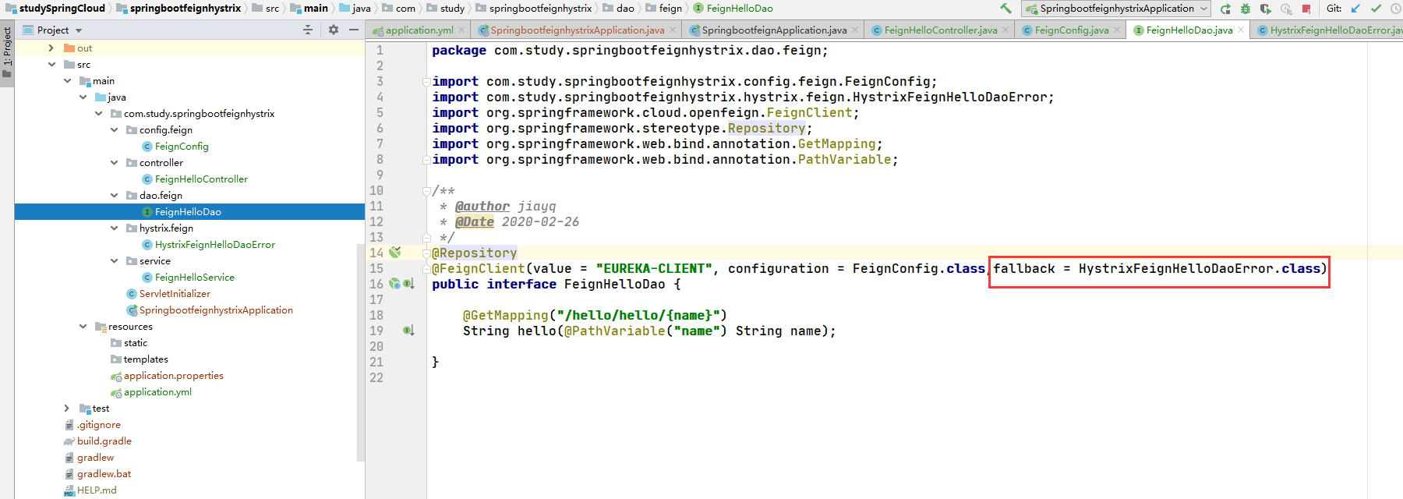Click springbootfeignhystrix module breadcrumb

pos(179,8)
